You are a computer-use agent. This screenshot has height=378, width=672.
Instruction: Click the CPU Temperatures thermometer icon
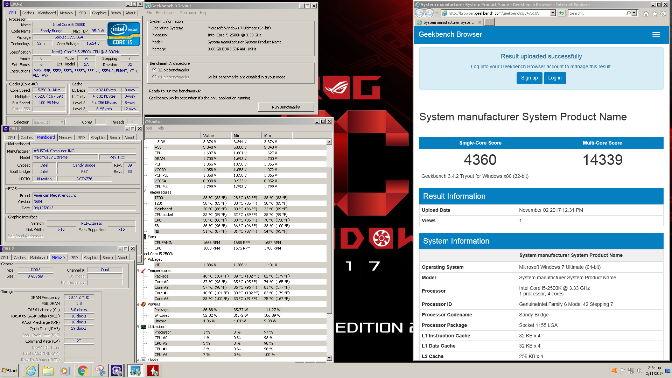click(143, 271)
